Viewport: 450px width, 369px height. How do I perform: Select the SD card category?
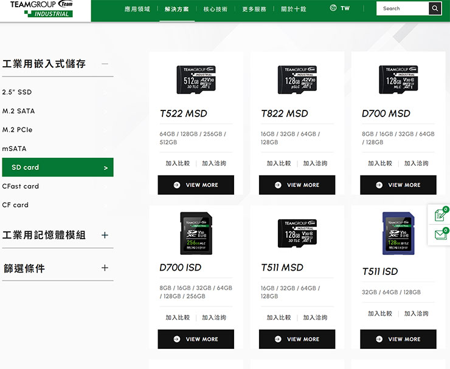[x=58, y=168]
